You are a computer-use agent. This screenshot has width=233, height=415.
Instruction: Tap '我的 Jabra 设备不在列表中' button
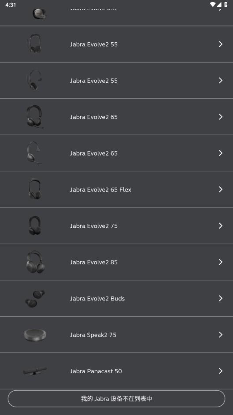click(x=116, y=399)
